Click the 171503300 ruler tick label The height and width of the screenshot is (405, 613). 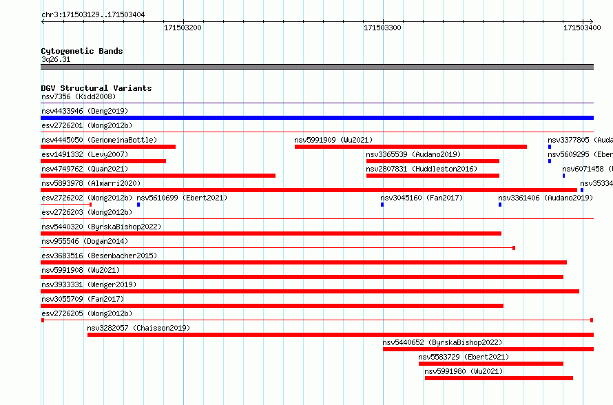382,28
